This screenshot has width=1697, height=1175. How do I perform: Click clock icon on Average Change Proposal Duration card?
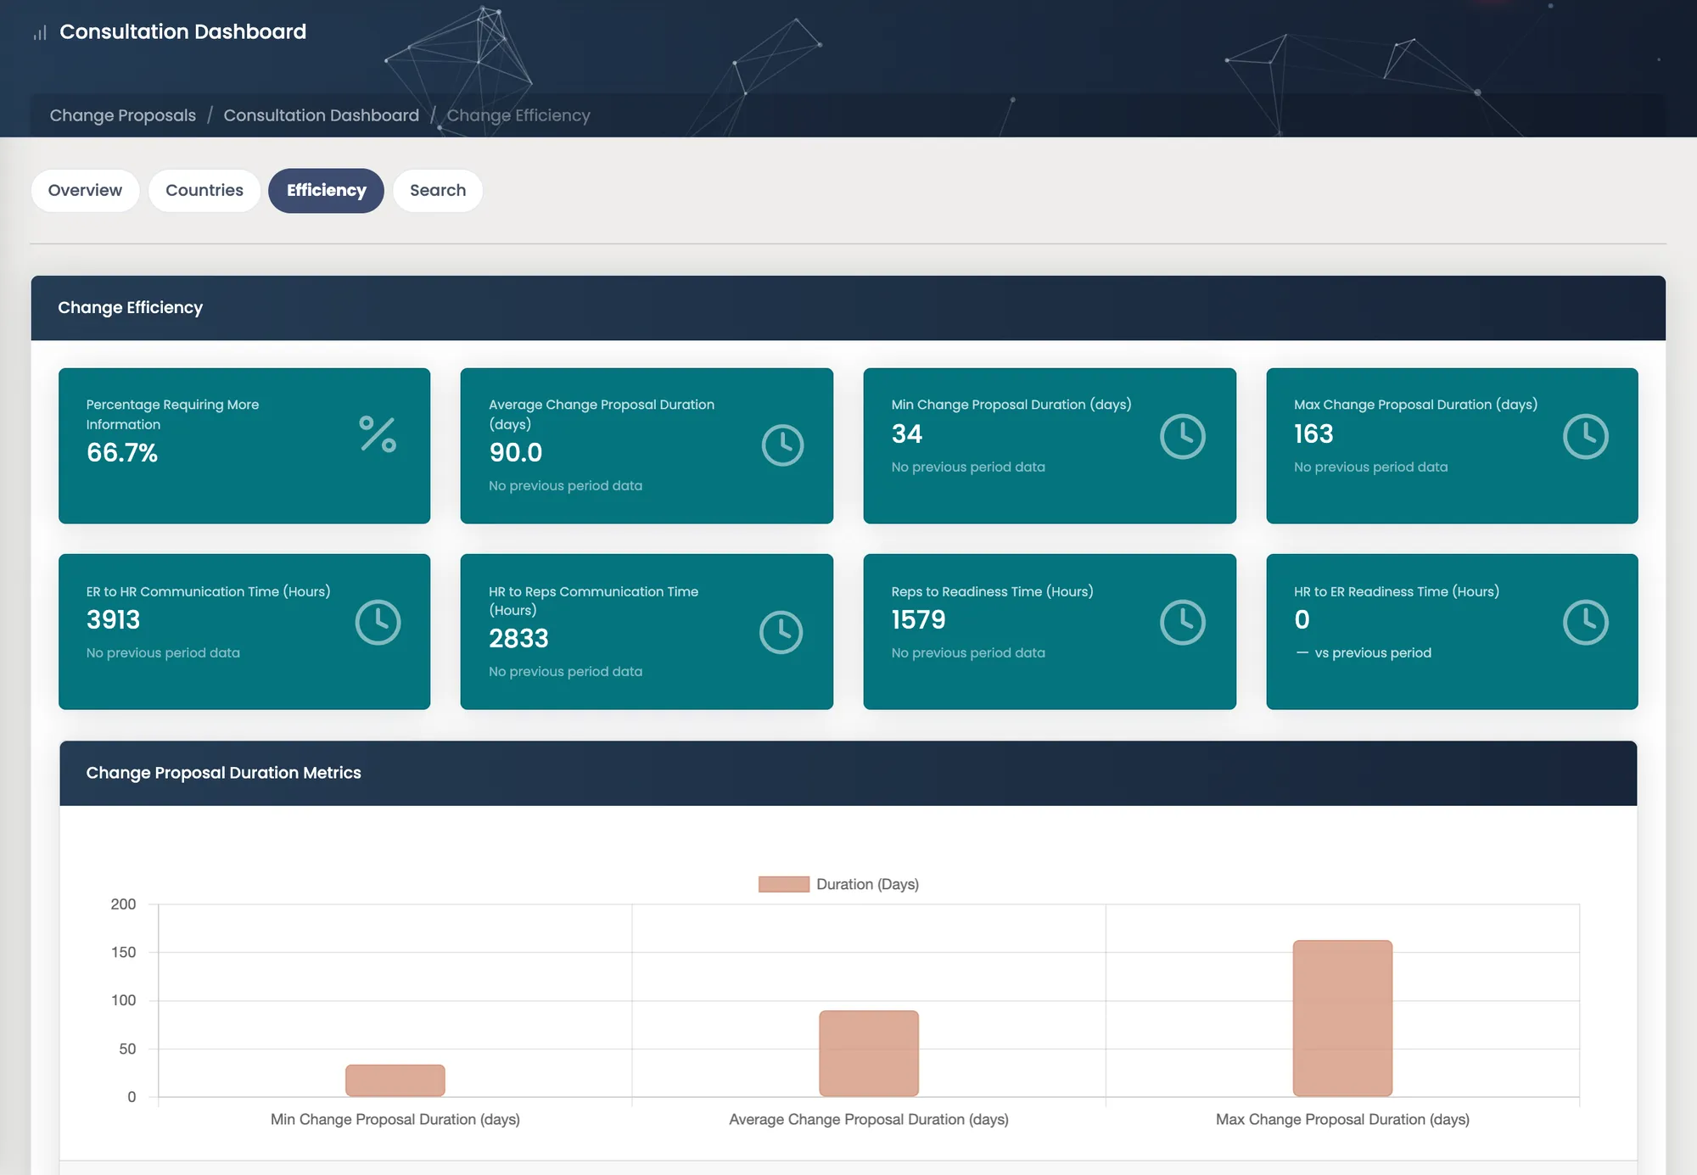(x=782, y=445)
